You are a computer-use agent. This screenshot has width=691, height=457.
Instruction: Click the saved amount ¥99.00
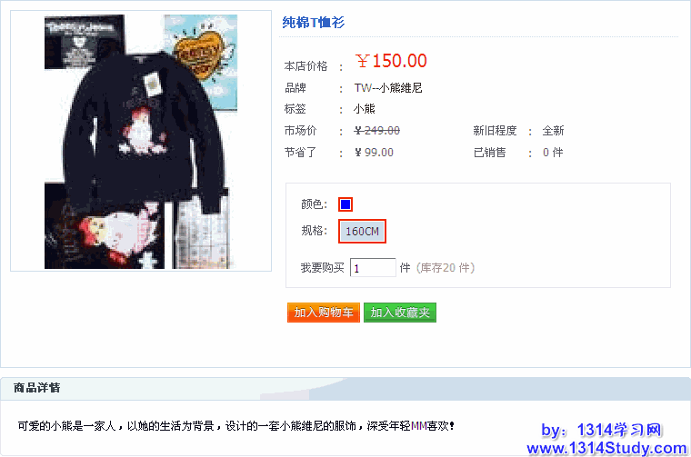point(375,153)
